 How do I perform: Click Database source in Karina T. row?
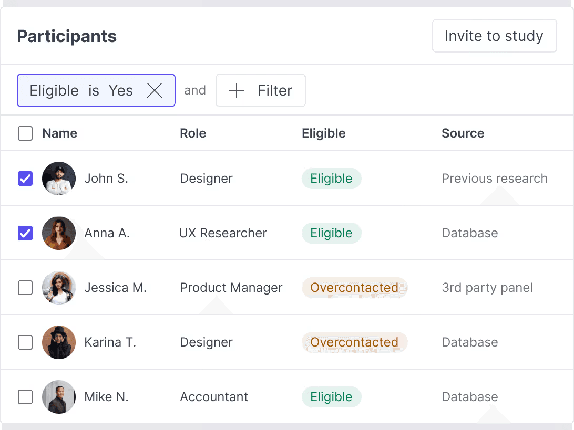(470, 342)
